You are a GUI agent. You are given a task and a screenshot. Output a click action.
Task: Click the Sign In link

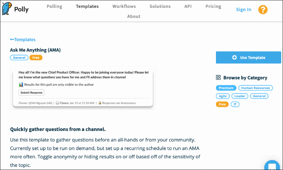click(244, 10)
